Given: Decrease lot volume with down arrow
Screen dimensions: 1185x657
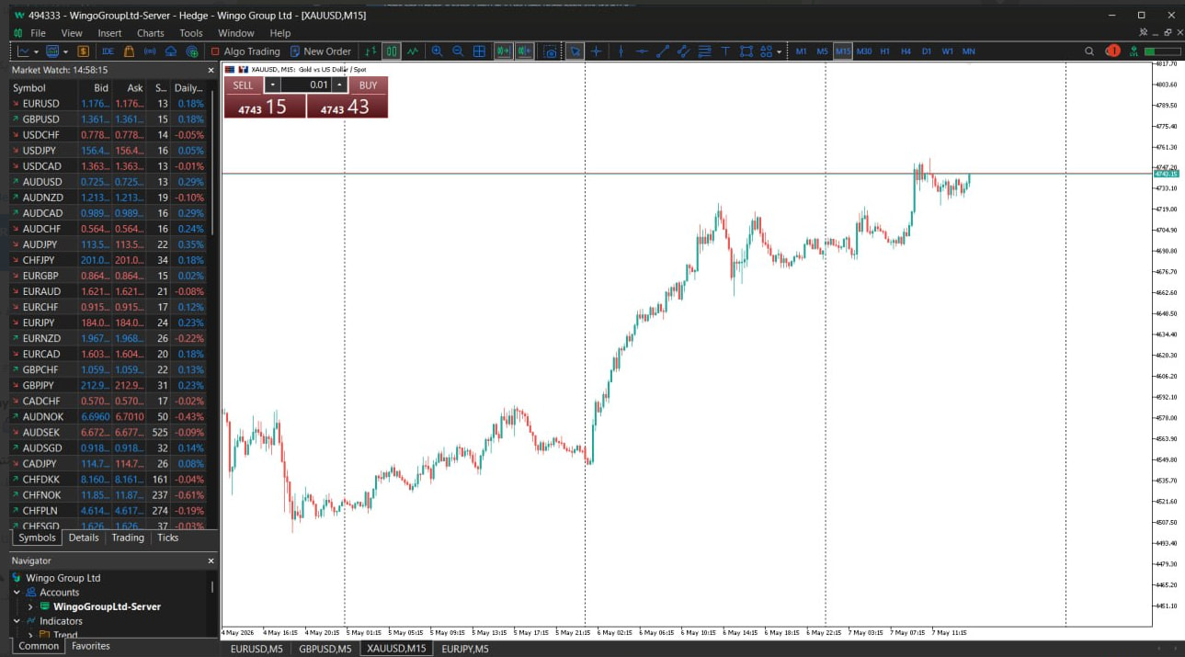Looking at the screenshot, I should (272, 85).
